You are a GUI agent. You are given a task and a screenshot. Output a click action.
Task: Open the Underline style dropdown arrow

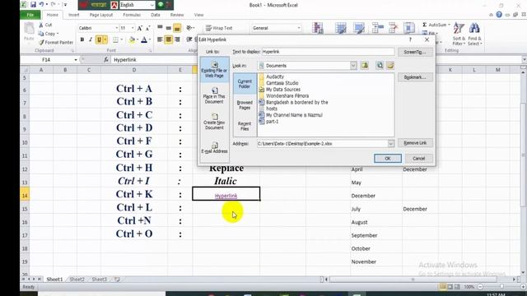click(105, 39)
